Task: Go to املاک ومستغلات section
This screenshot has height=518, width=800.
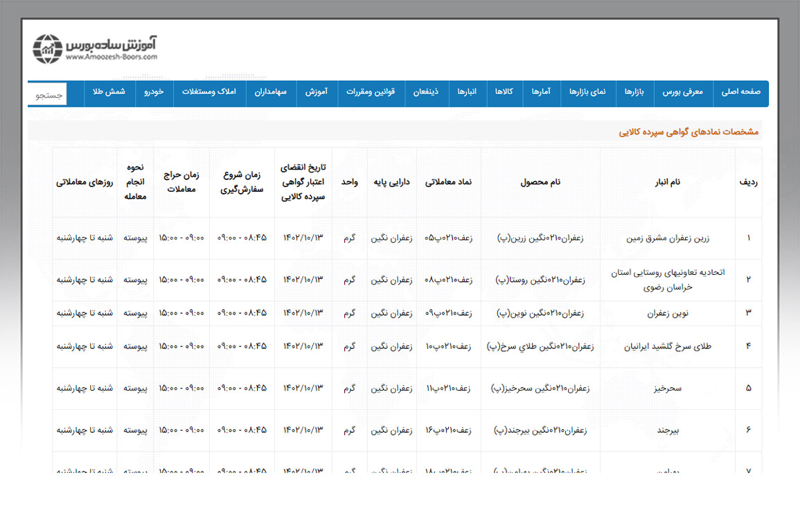Action: 209,92
